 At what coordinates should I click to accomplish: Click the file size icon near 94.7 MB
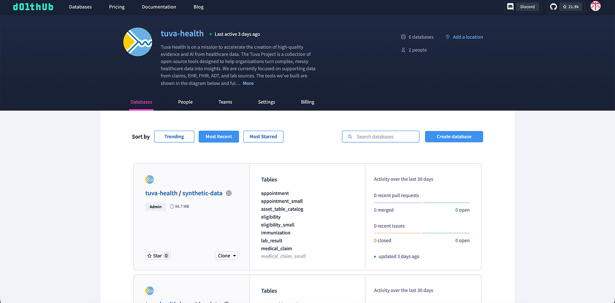[172, 206]
